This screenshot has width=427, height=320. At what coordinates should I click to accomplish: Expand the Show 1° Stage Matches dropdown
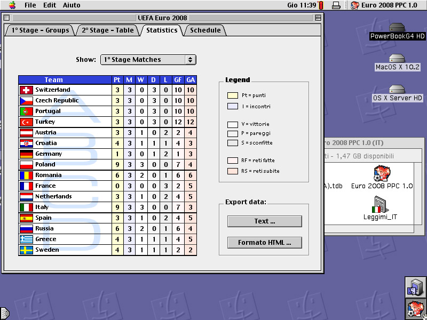tap(148, 60)
